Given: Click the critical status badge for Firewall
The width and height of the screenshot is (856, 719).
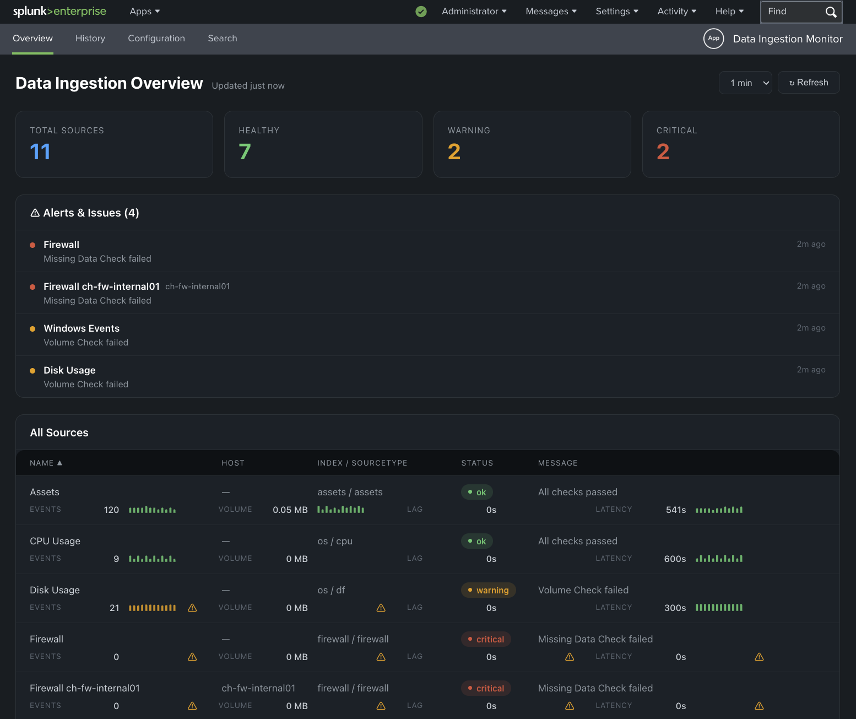Looking at the screenshot, I should click(x=486, y=639).
